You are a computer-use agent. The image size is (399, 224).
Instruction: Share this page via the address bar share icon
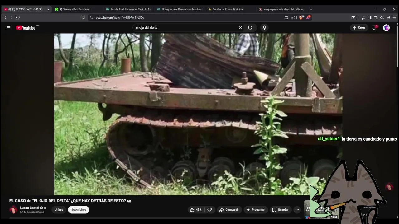(x=293, y=18)
